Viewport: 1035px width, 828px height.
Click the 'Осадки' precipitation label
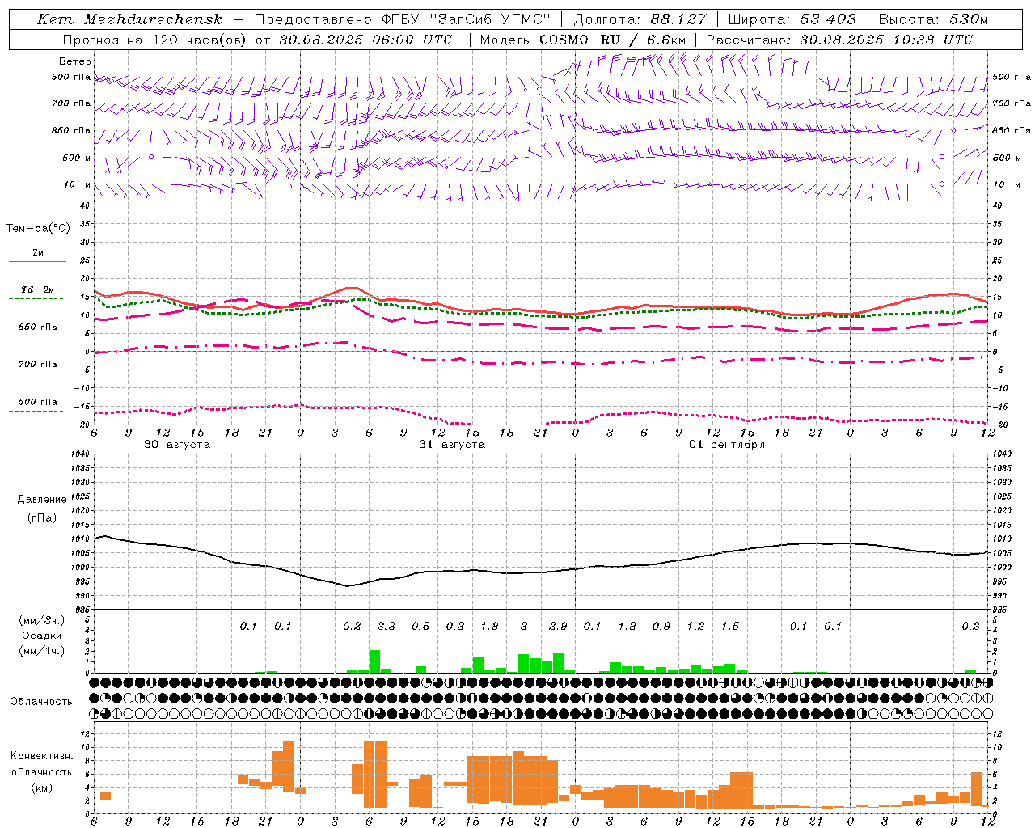click(x=42, y=636)
